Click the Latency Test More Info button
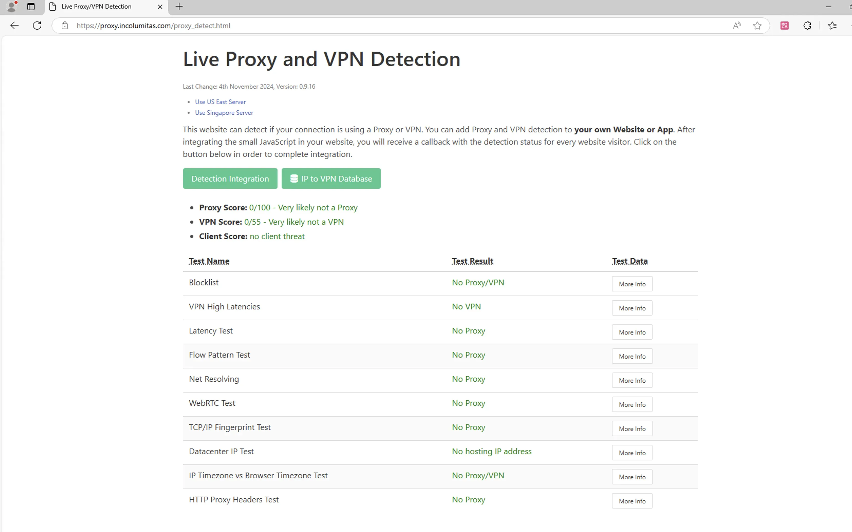 click(x=631, y=331)
